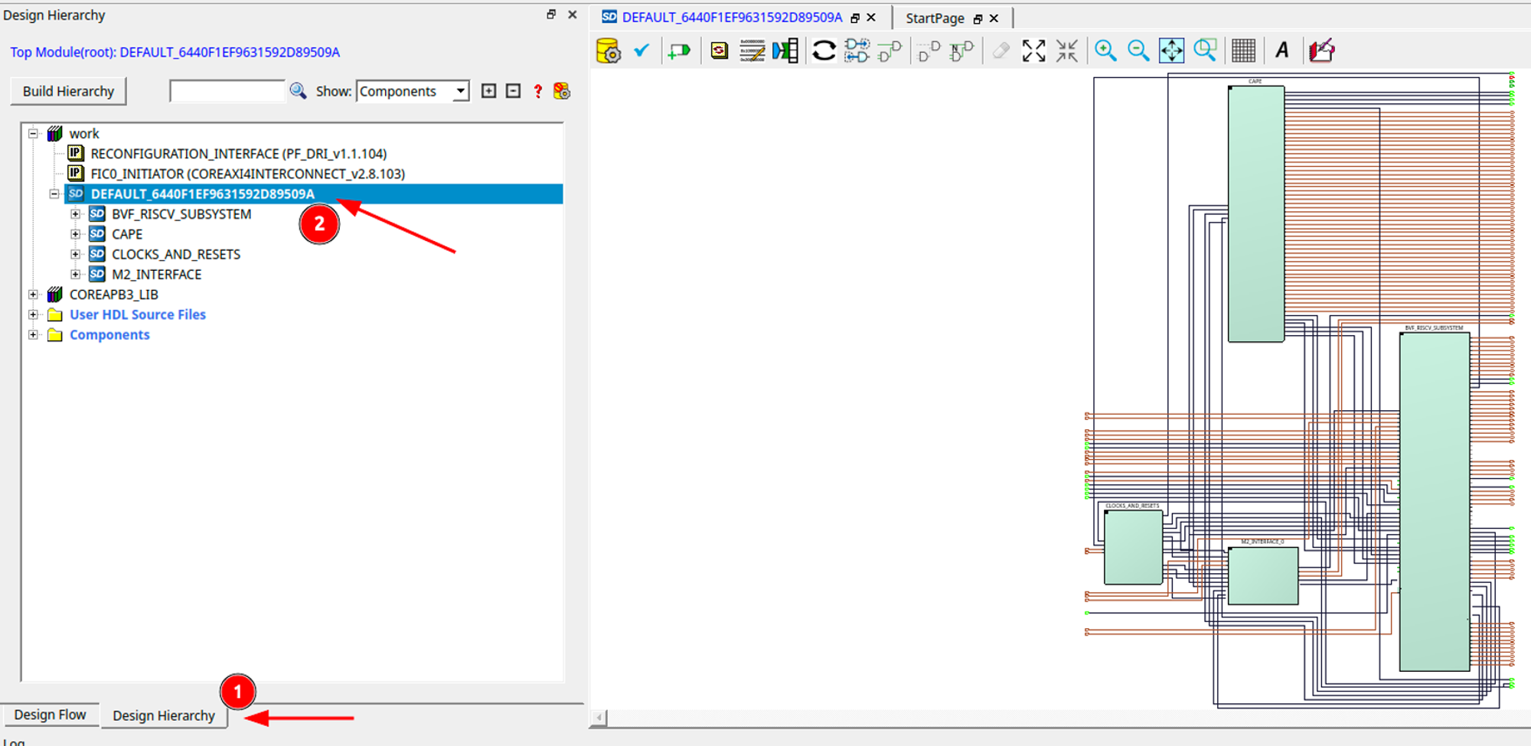Click the Top Module root link
Screen dimensions: 1531x746
tap(175, 53)
